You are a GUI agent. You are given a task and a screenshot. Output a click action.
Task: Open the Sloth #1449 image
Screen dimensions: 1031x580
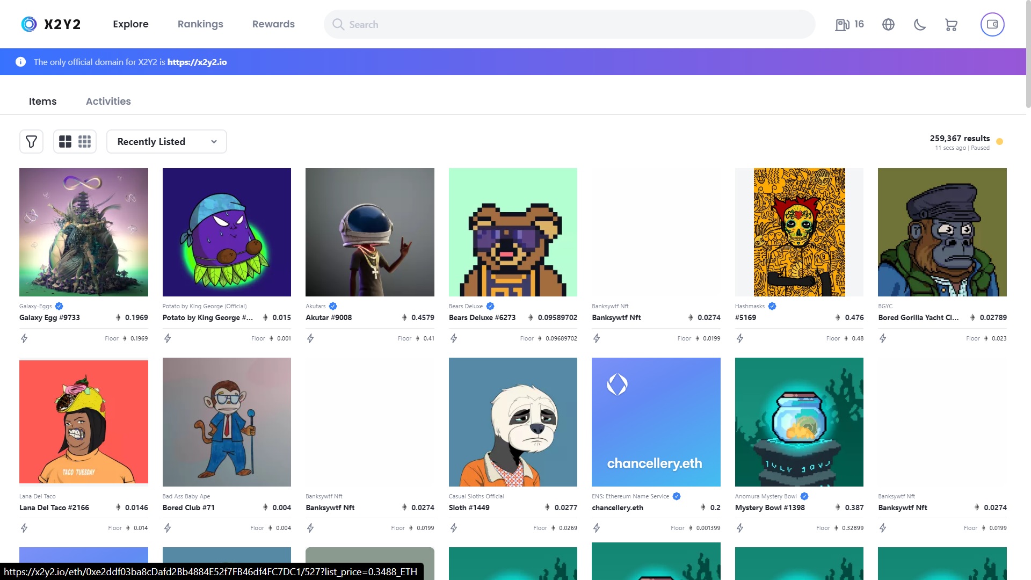click(513, 422)
